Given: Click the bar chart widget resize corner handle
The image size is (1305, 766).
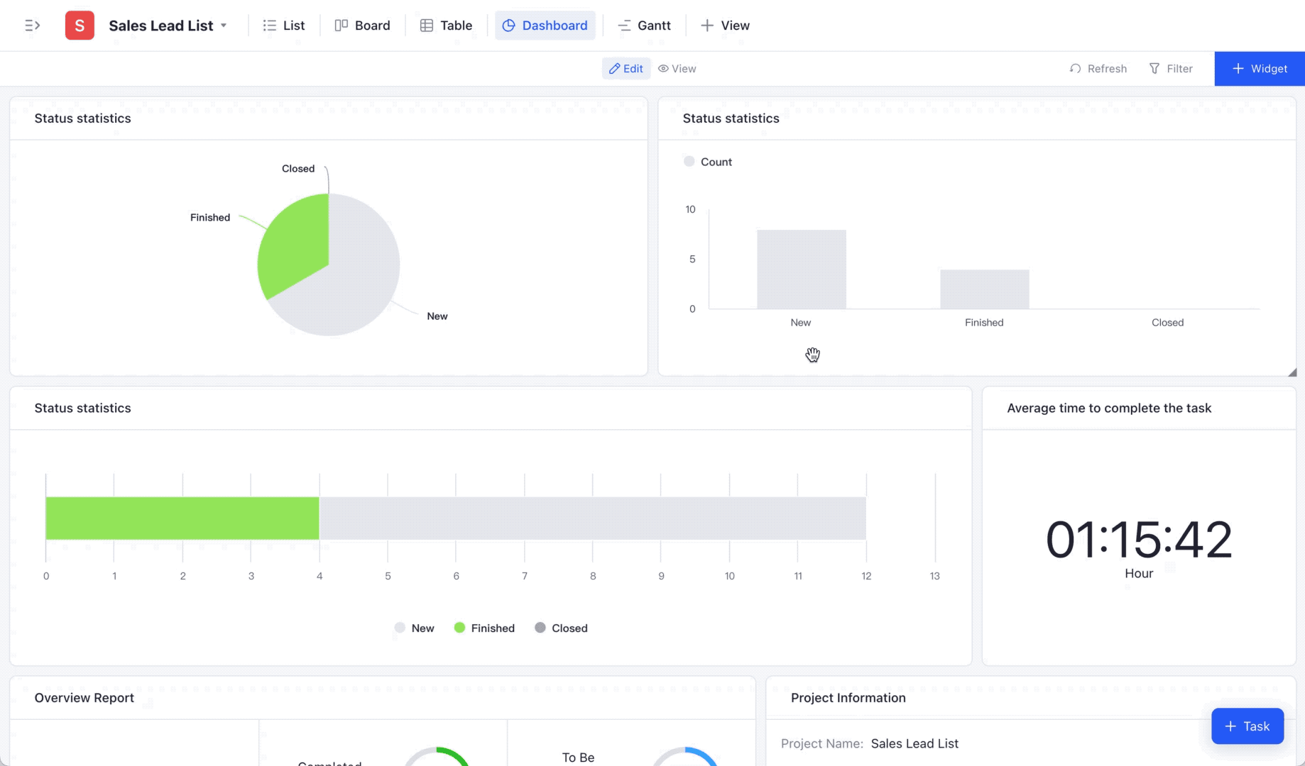Looking at the screenshot, I should click(x=1292, y=372).
